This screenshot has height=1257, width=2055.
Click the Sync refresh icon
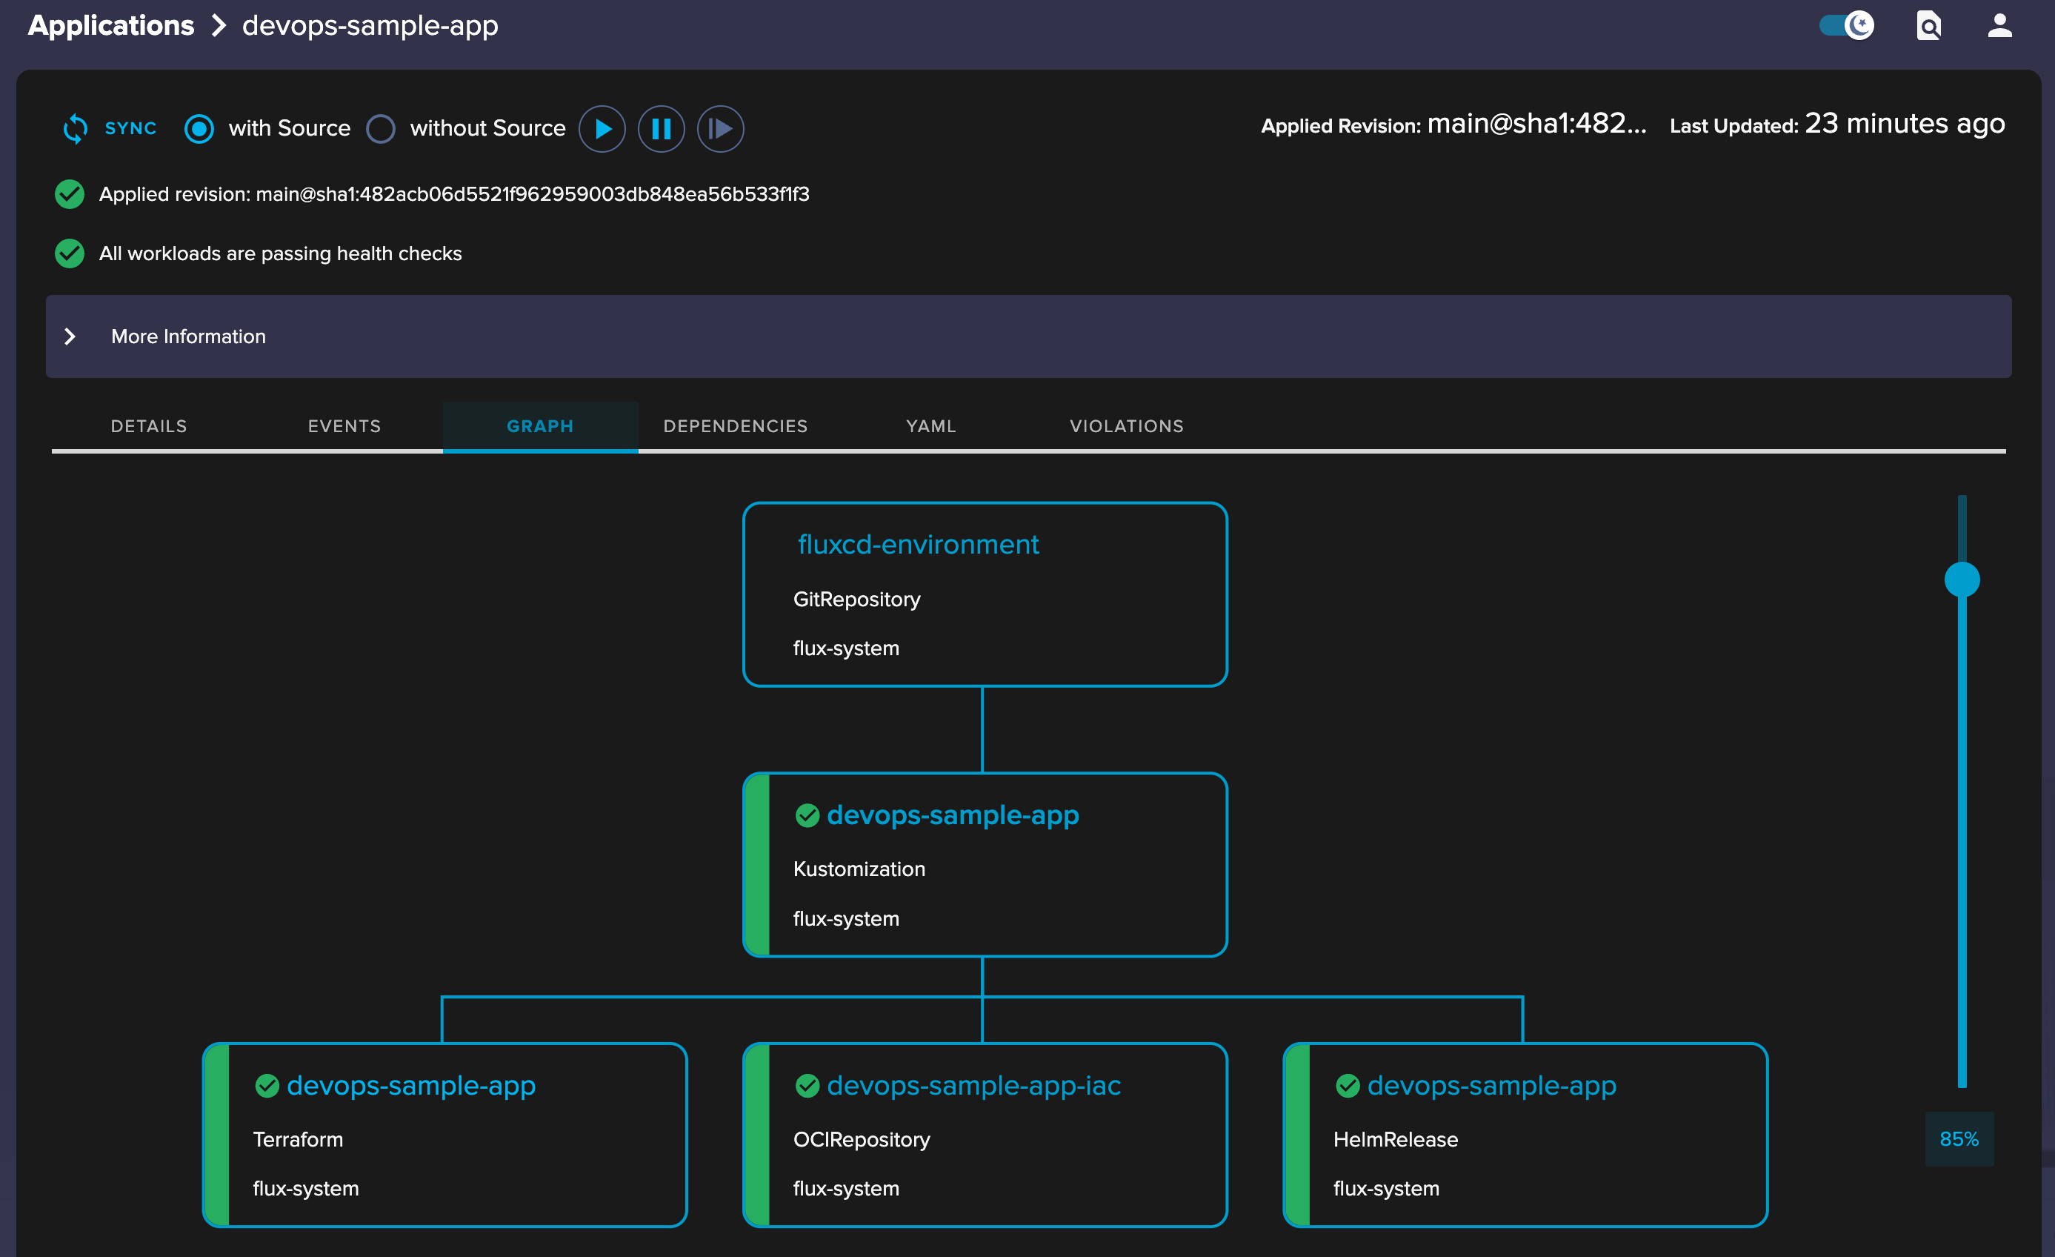(x=75, y=128)
